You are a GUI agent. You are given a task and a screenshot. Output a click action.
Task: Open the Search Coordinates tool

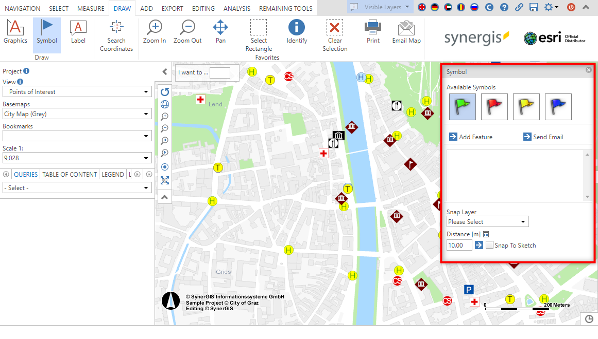pyautogui.click(x=116, y=35)
